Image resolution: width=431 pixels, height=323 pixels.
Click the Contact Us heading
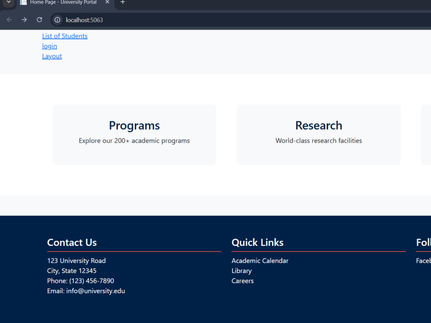pyautogui.click(x=72, y=242)
